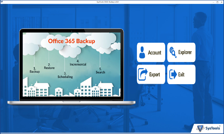Viewport: 224px width, 134px height.
Task: Maximize the SysTools window
Action: coord(218,2)
